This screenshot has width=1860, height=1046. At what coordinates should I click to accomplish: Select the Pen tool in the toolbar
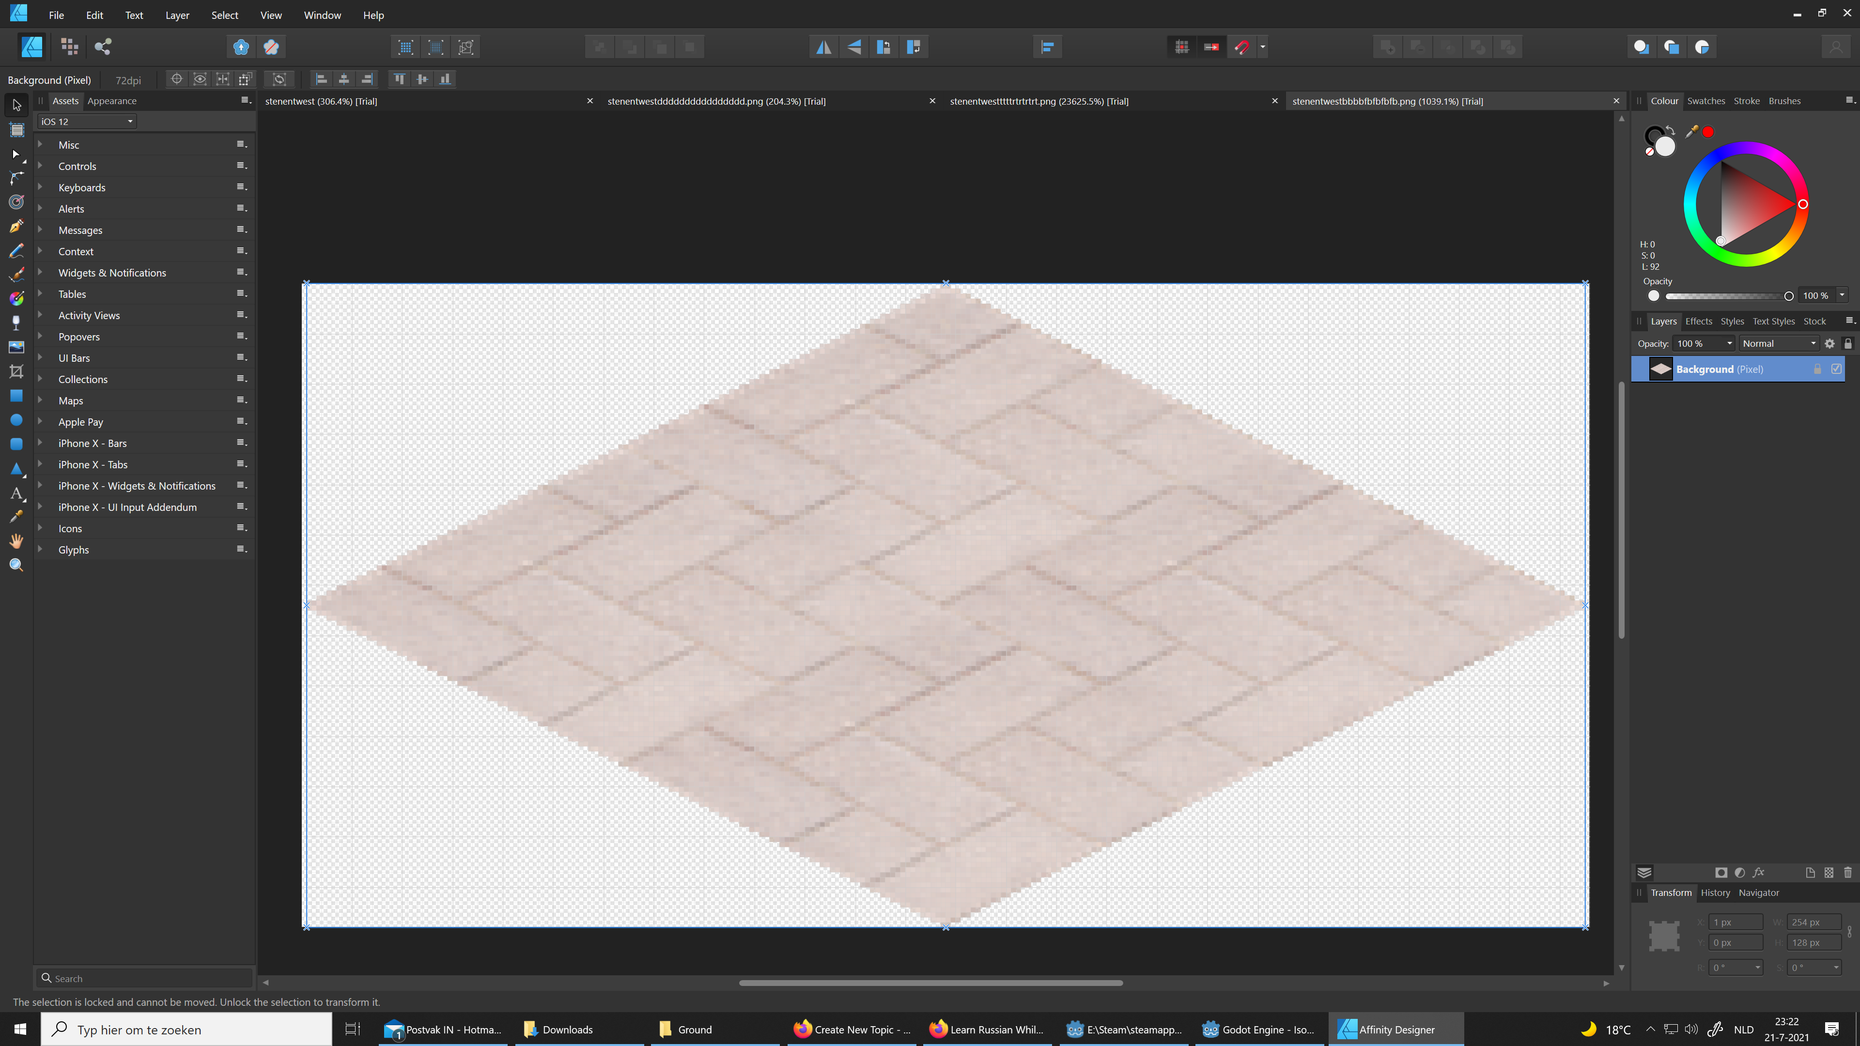point(16,226)
